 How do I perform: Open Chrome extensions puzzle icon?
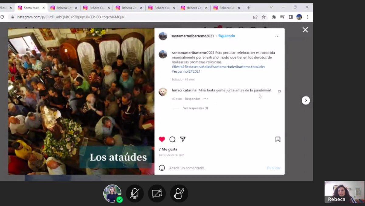[274, 17]
